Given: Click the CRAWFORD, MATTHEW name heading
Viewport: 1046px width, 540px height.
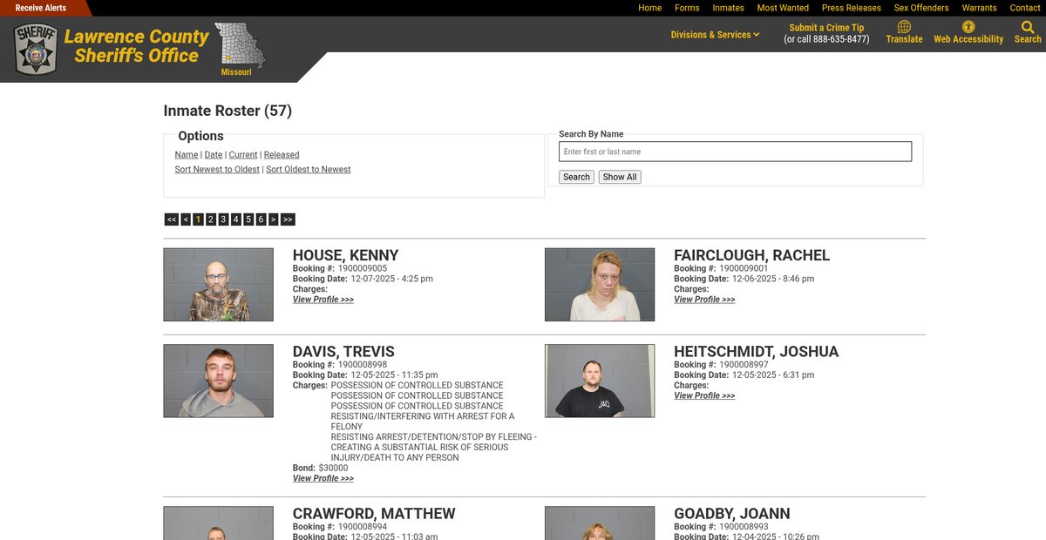Looking at the screenshot, I should coord(374,514).
